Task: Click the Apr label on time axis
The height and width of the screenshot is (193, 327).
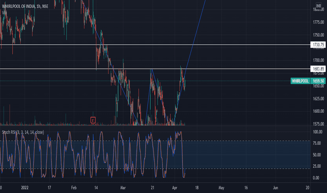Action: click(x=175, y=188)
